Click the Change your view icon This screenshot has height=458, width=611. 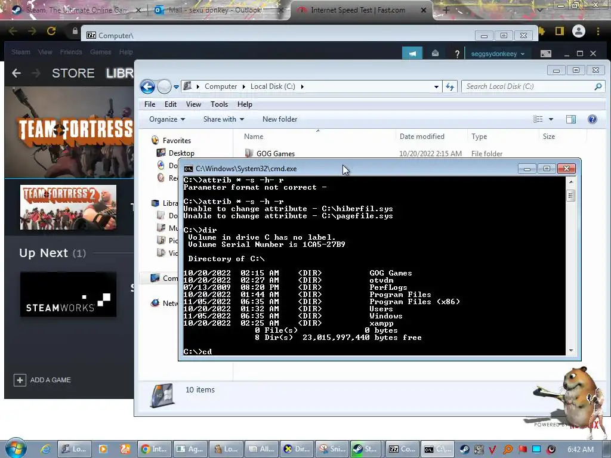(x=538, y=119)
